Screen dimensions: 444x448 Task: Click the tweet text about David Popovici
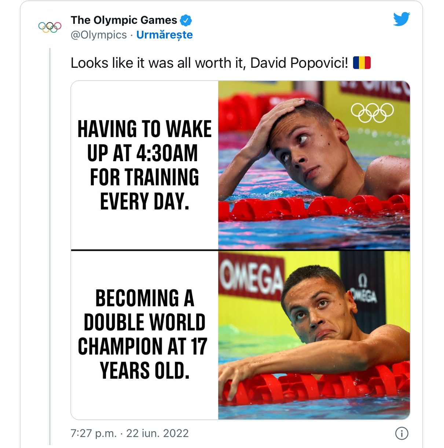click(209, 63)
